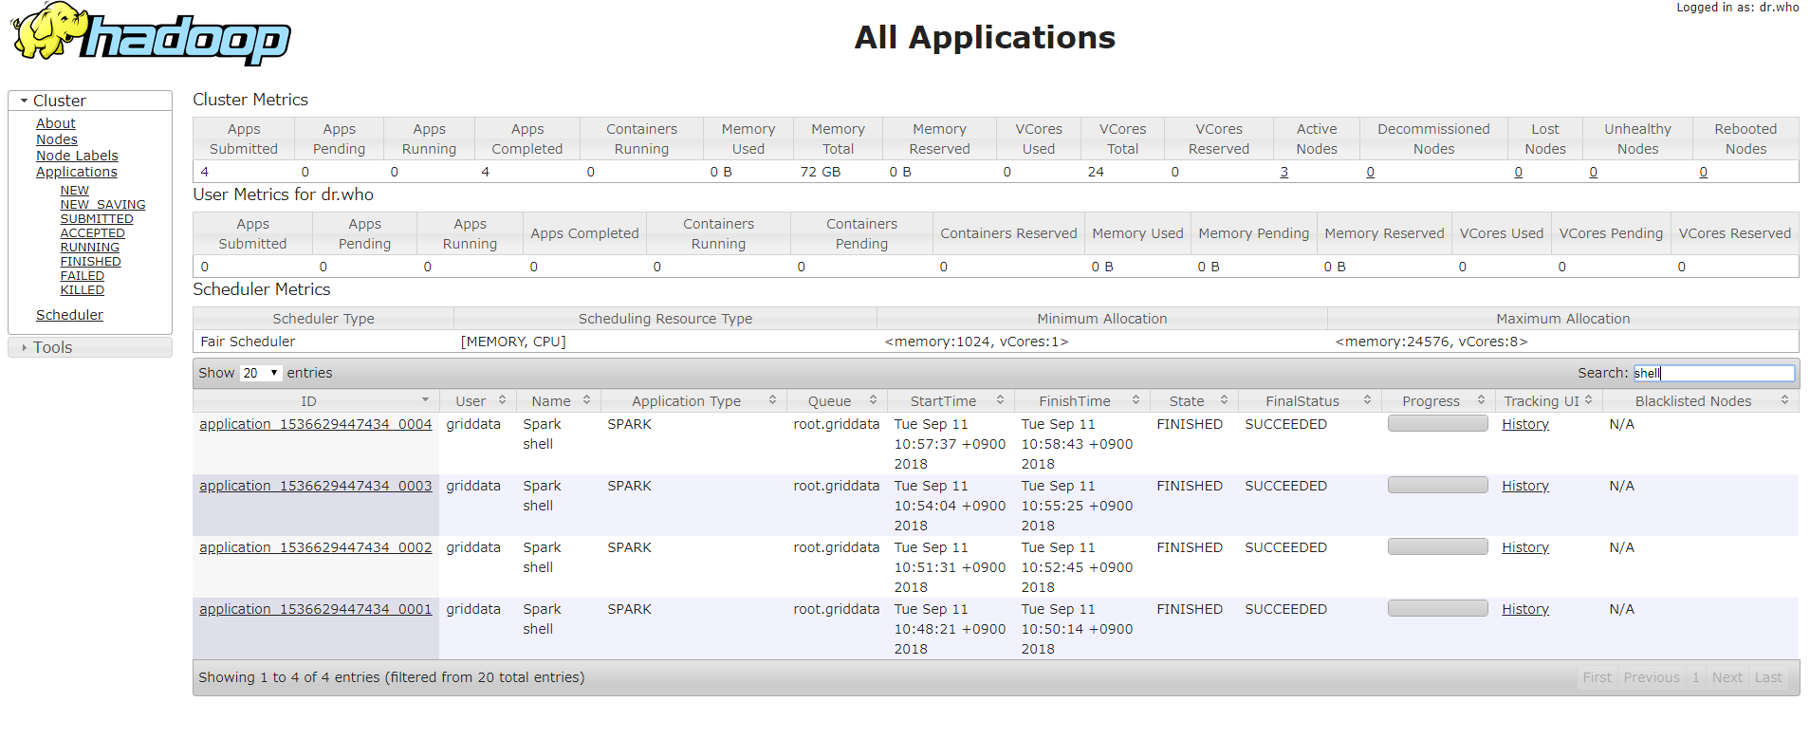Open the Scheduler page
The height and width of the screenshot is (739, 1810).
click(x=69, y=315)
